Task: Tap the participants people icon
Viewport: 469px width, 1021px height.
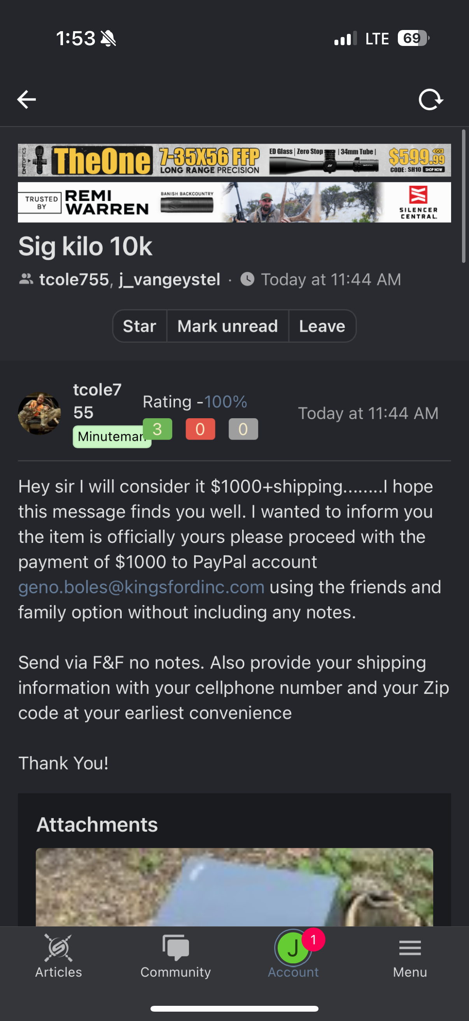Action: coord(26,280)
